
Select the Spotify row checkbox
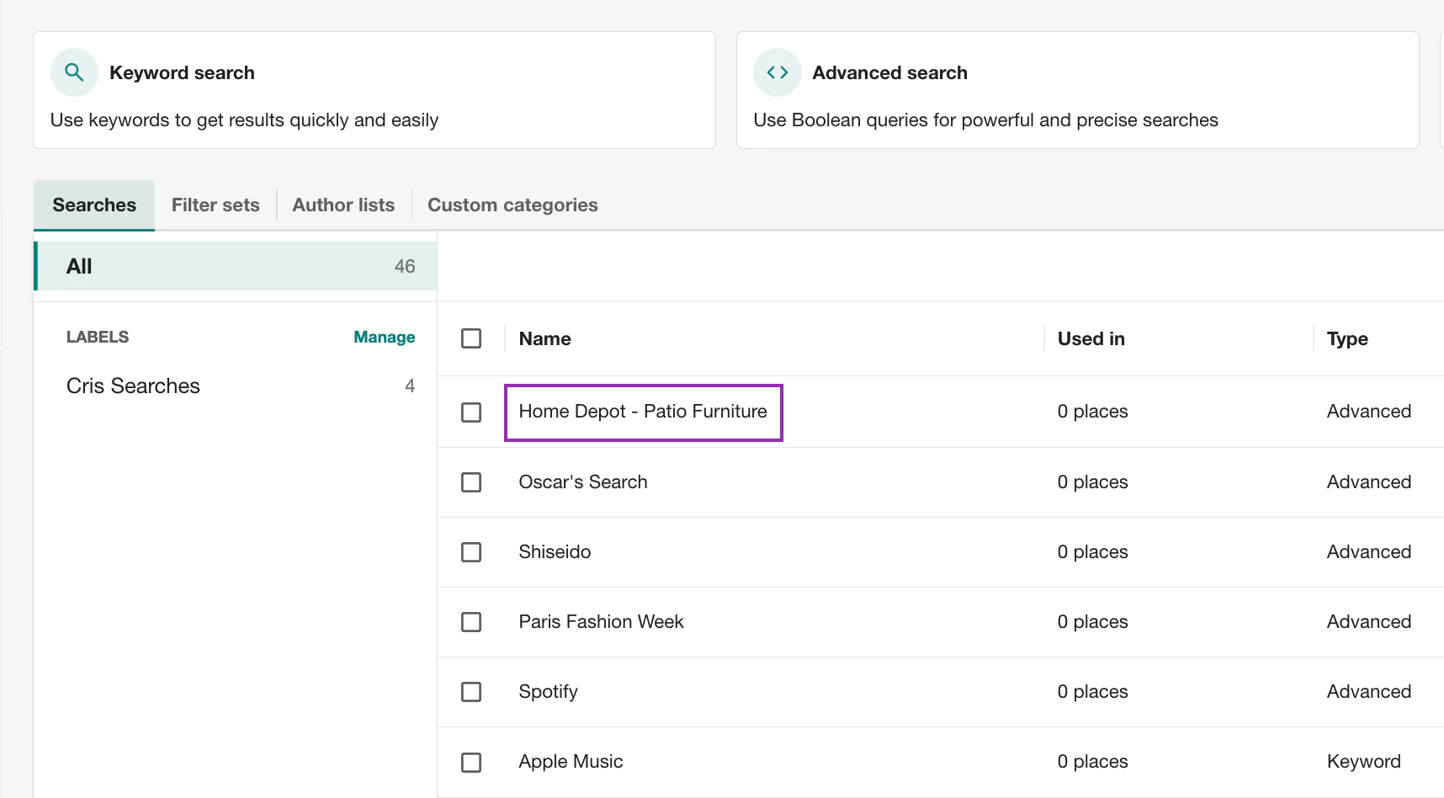tap(471, 692)
